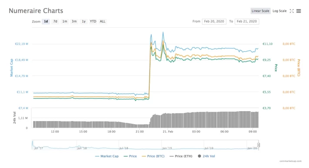The width and height of the screenshot is (309, 168).
Task: Click Jan '19 in the navigator timeline
Action: (x=167, y=148)
